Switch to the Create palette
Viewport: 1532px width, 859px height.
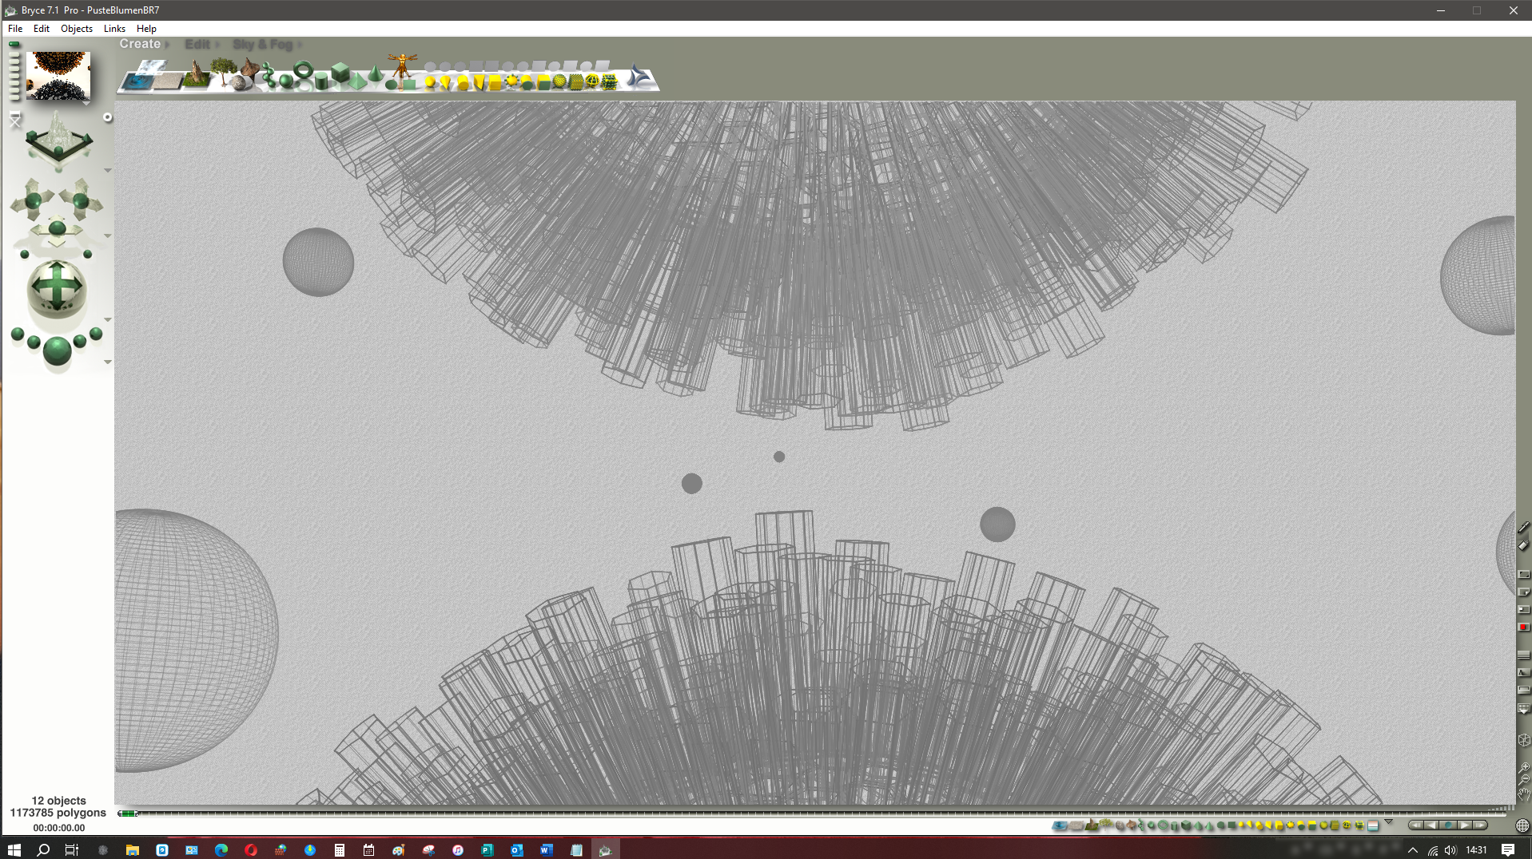140,44
